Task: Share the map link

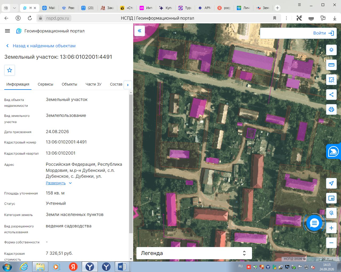Action: 331,95
